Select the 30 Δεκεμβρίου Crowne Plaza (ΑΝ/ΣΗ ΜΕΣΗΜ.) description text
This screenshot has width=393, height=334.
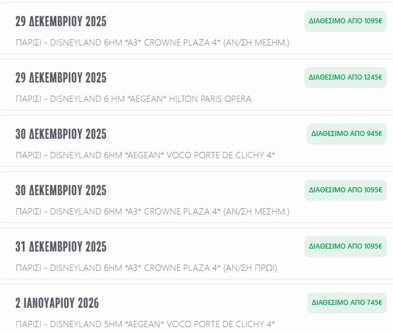pos(152,212)
